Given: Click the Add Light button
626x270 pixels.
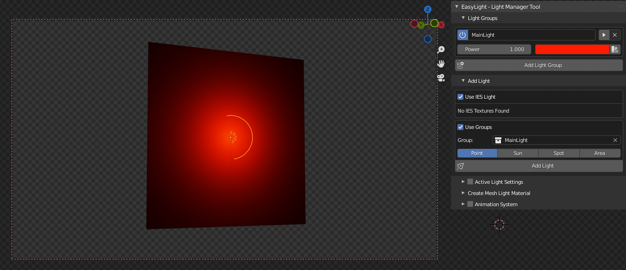Looking at the screenshot, I should tap(539, 166).
